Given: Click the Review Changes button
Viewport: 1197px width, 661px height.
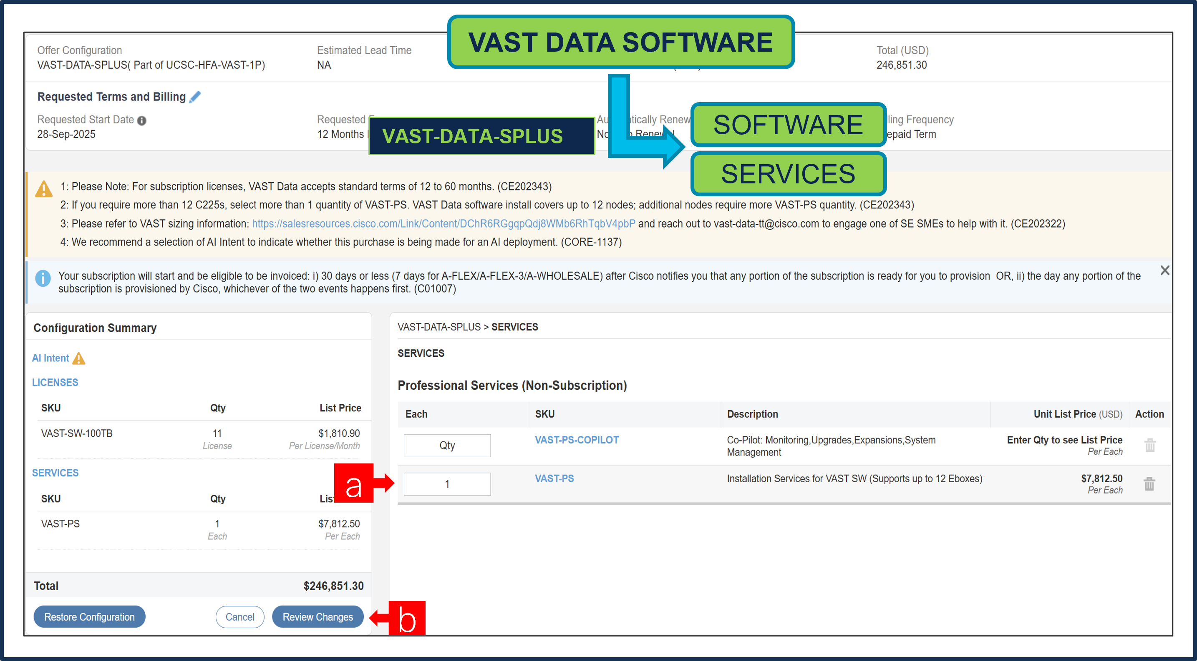Looking at the screenshot, I should 318,616.
